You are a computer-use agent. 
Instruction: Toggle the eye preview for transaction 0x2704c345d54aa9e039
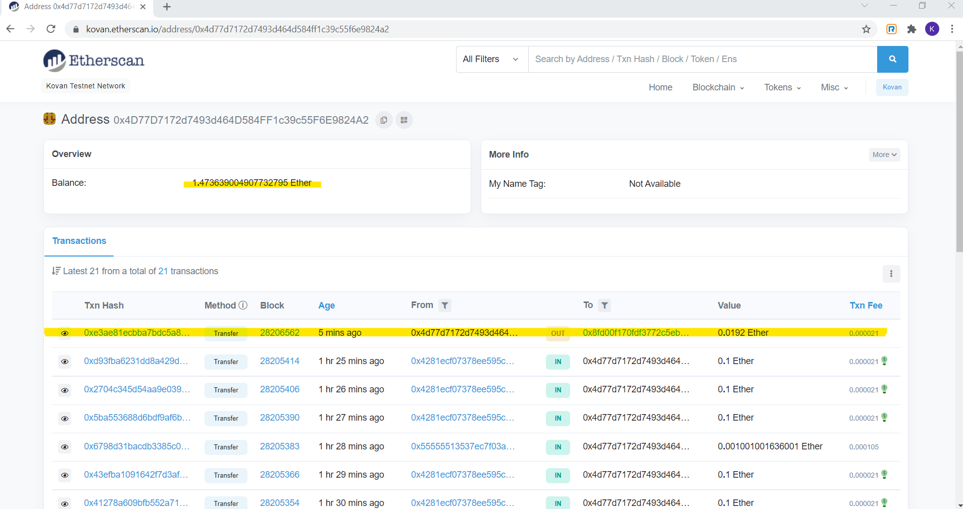[x=65, y=390]
